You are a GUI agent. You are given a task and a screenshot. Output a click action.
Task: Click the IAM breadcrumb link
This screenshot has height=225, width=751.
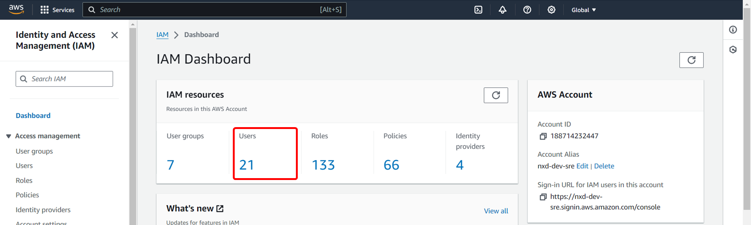pyautogui.click(x=162, y=35)
